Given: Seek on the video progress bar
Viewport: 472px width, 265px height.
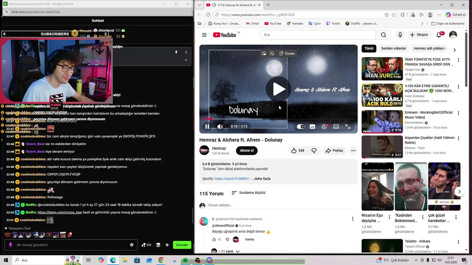Looking at the screenshot, I should click(x=278, y=119).
